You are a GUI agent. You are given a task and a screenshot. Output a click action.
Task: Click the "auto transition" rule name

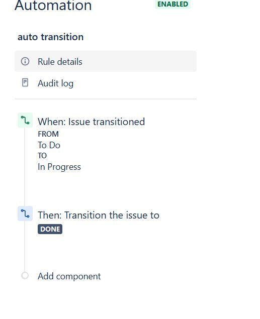[50, 37]
